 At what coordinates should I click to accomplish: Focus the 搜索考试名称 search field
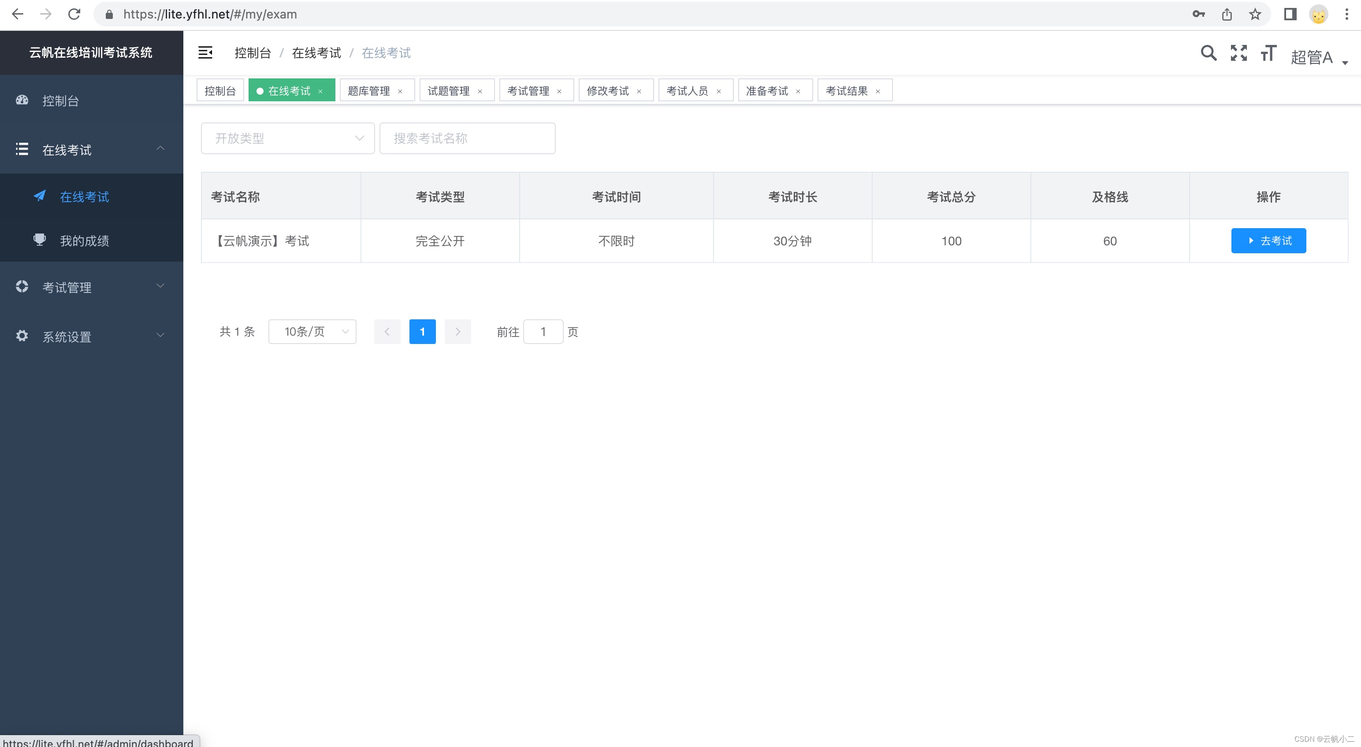coord(467,138)
